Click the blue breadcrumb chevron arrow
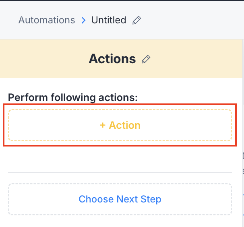Screen dimensions: 244x227 click(x=83, y=20)
